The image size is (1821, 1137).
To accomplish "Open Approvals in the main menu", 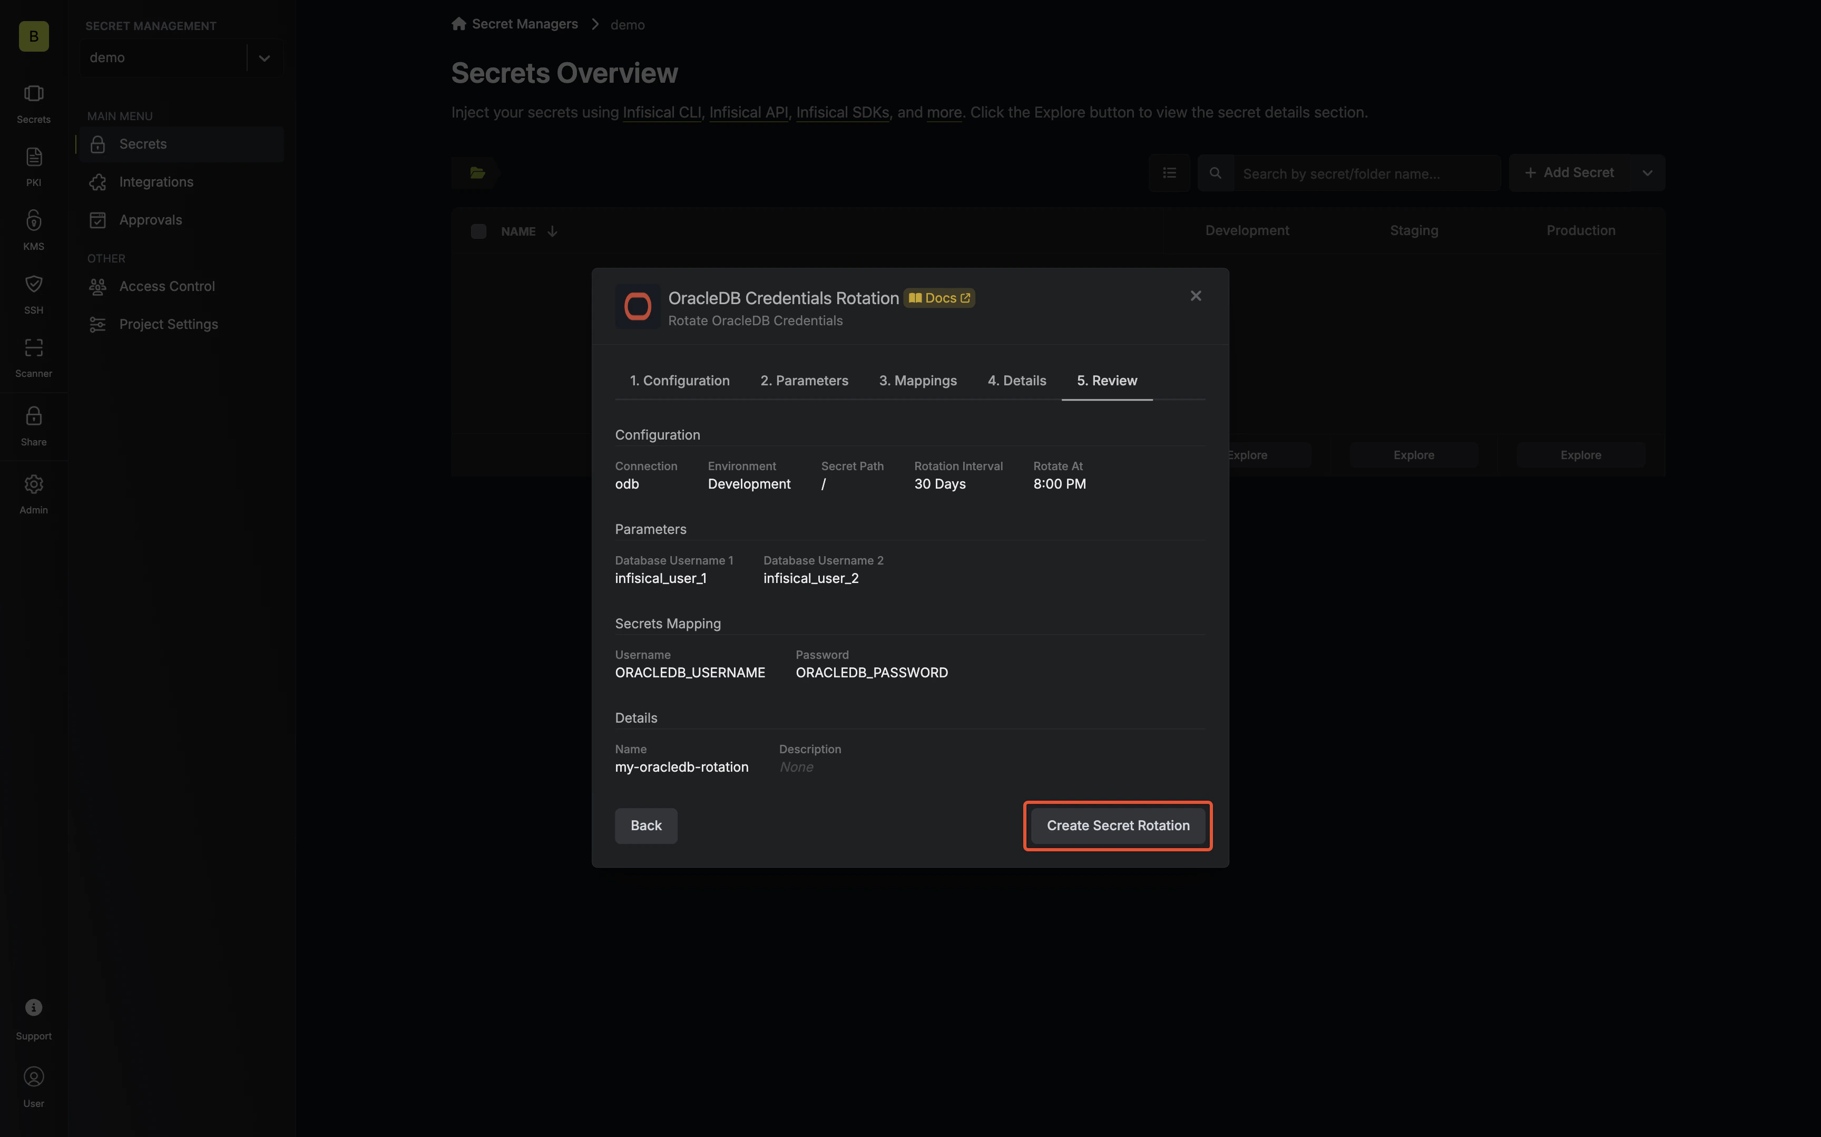I will pyautogui.click(x=181, y=220).
